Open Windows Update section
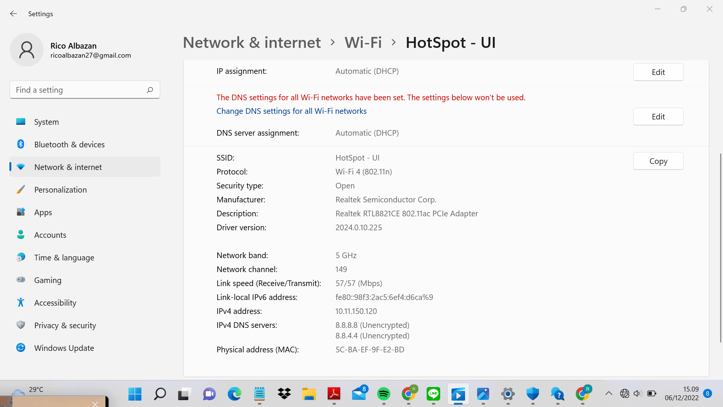Screen dimensions: 723x407 tap(64, 348)
